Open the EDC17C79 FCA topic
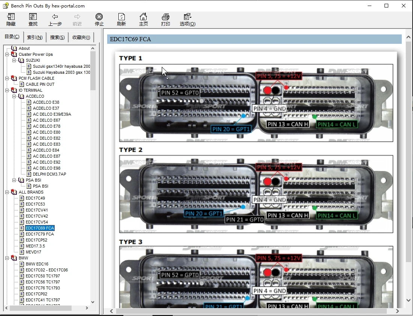The height and width of the screenshot is (316, 413). pyautogui.click(x=40, y=234)
